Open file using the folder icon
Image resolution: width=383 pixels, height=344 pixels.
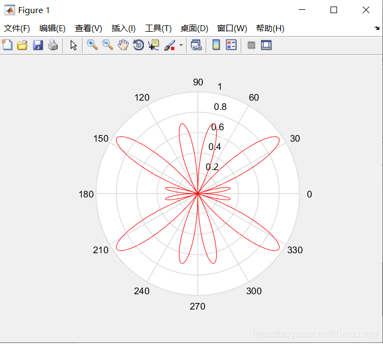click(x=22, y=45)
